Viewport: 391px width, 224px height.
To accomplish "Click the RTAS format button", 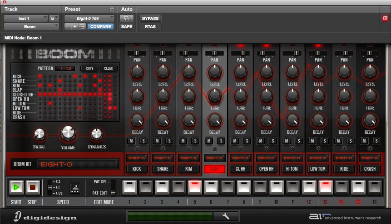I will 150,27.
